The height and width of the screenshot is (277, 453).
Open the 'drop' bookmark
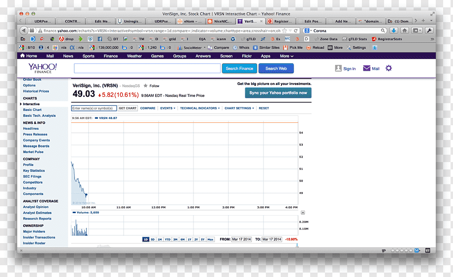[x=66, y=39]
